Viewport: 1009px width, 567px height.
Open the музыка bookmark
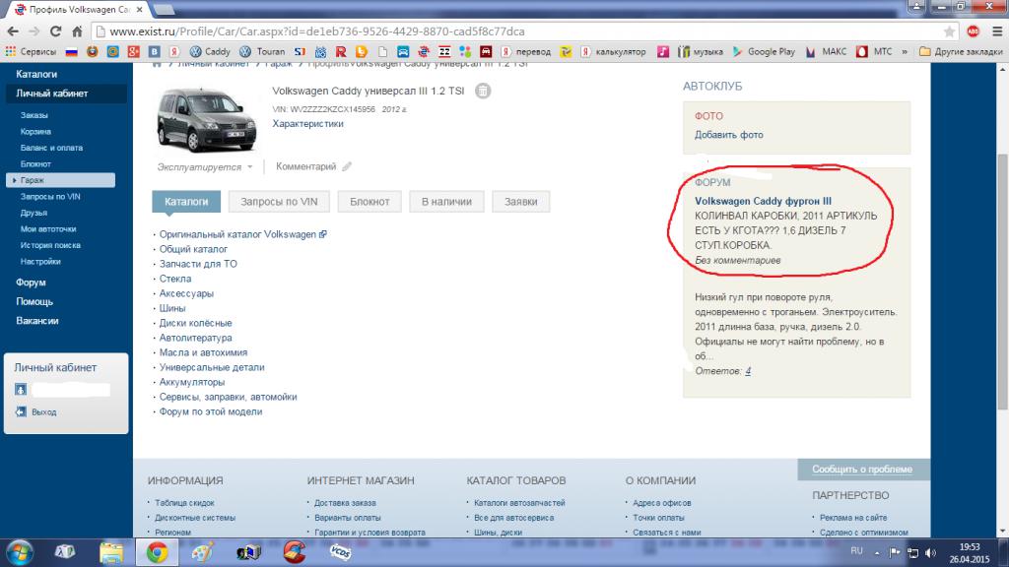coord(700,51)
